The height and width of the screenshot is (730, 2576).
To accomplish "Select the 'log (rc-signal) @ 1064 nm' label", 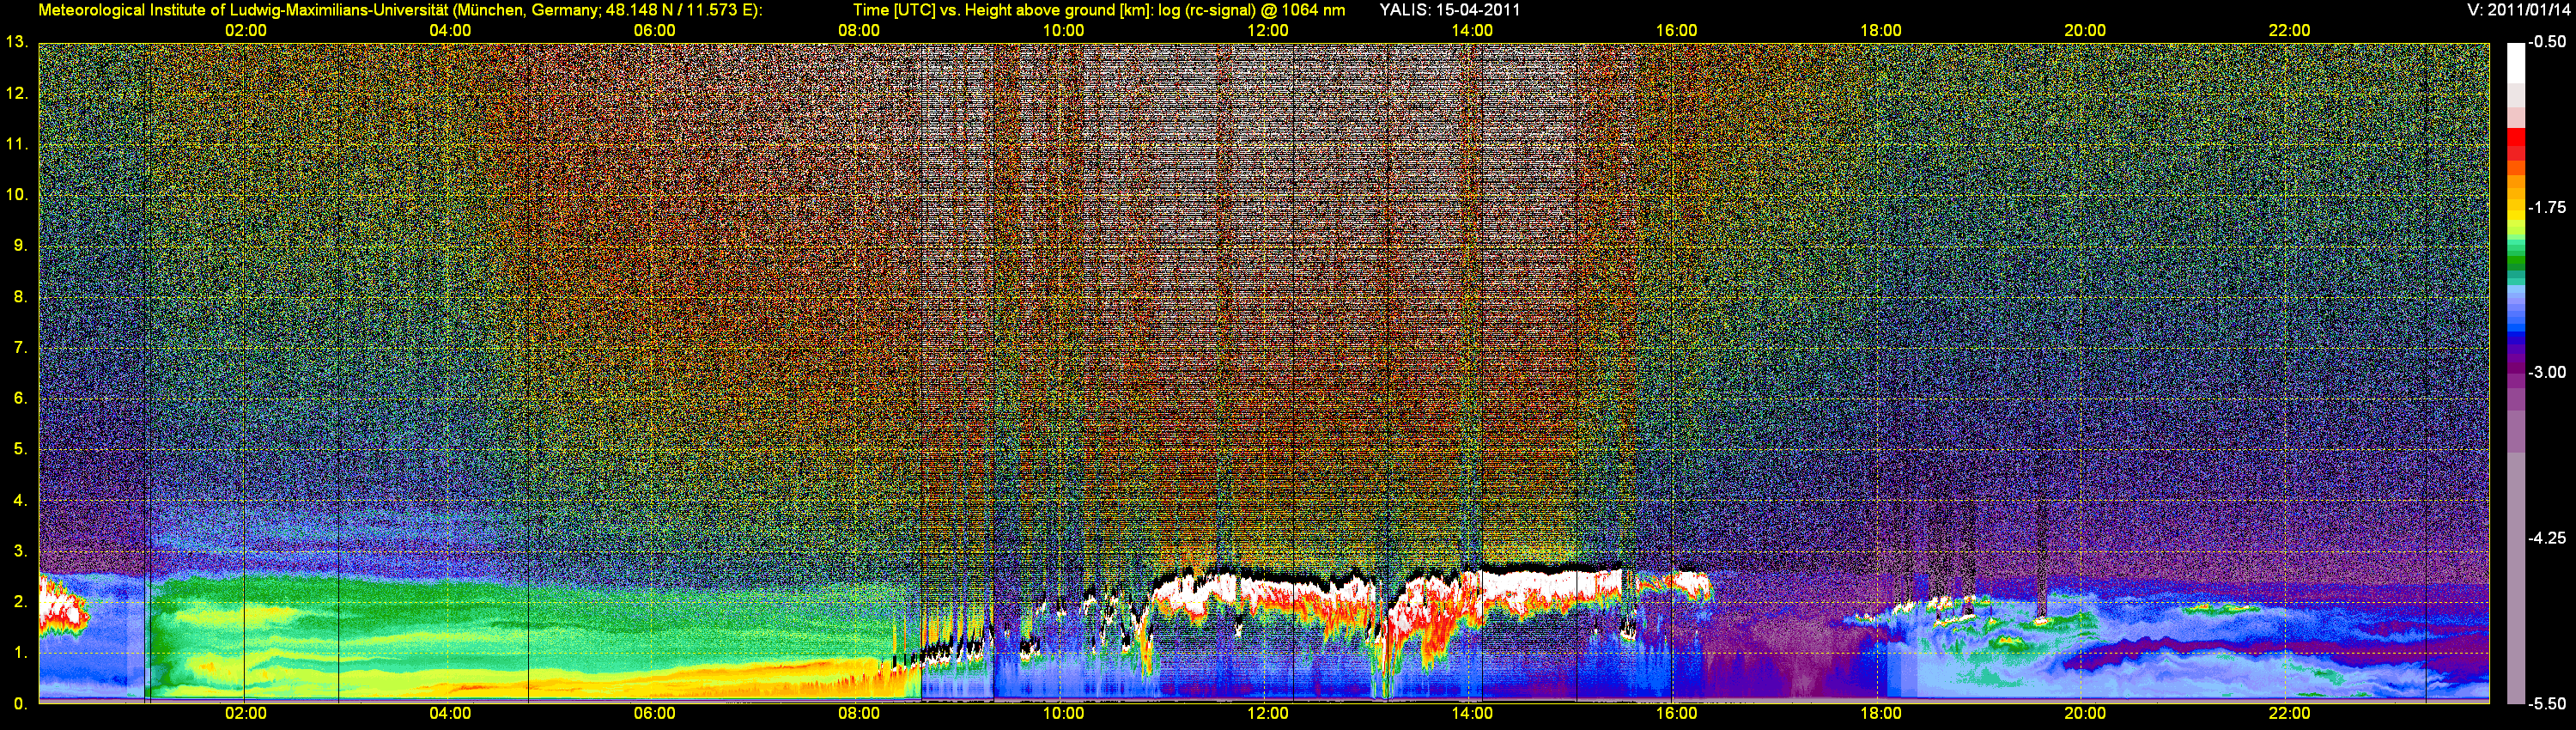I will pyautogui.click(x=1251, y=10).
